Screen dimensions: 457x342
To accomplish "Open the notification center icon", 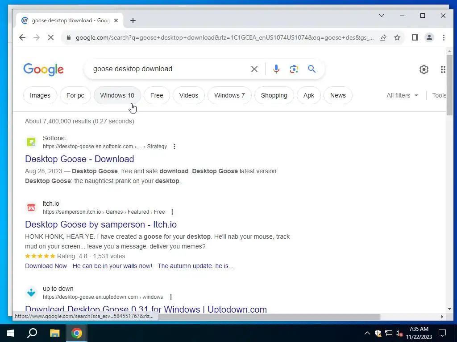I will tap(442, 333).
